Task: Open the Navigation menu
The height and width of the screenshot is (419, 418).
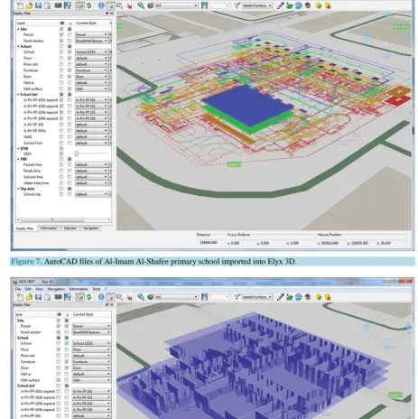Action: pyautogui.click(x=56, y=289)
